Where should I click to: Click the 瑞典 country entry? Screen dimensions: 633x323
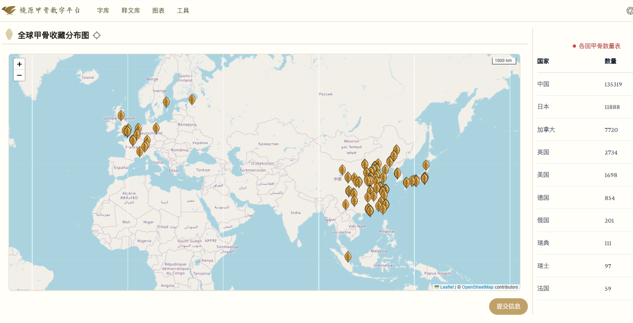pyautogui.click(x=543, y=243)
